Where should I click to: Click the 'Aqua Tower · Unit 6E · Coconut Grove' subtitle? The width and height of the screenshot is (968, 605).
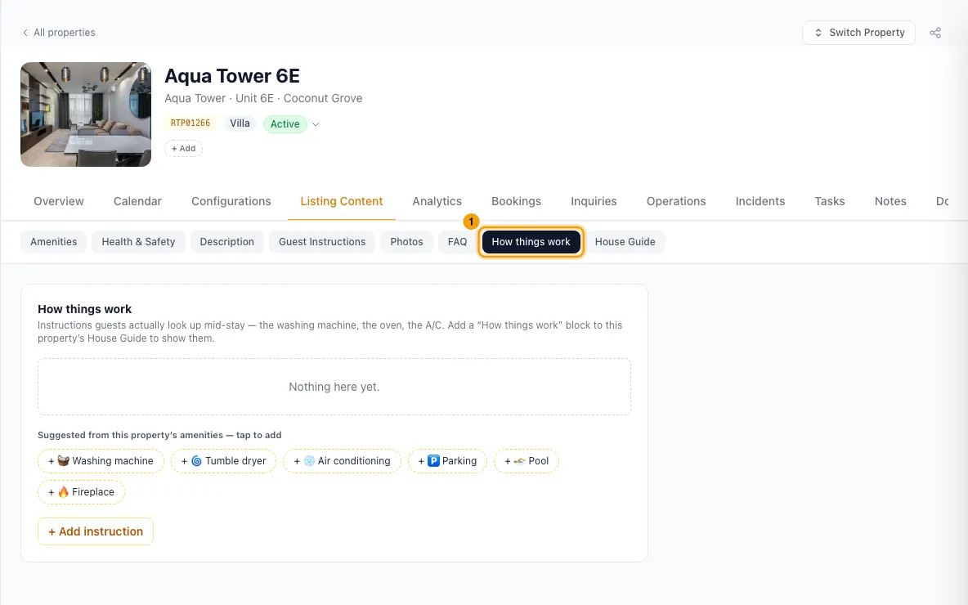click(263, 98)
